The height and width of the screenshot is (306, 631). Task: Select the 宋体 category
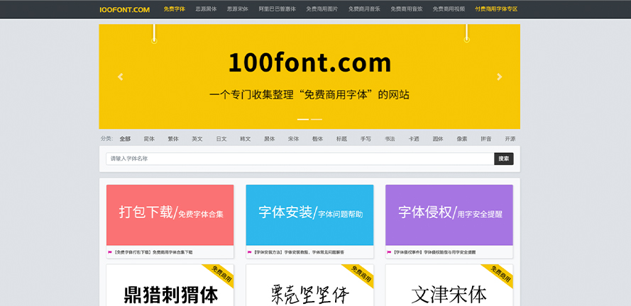(293, 139)
